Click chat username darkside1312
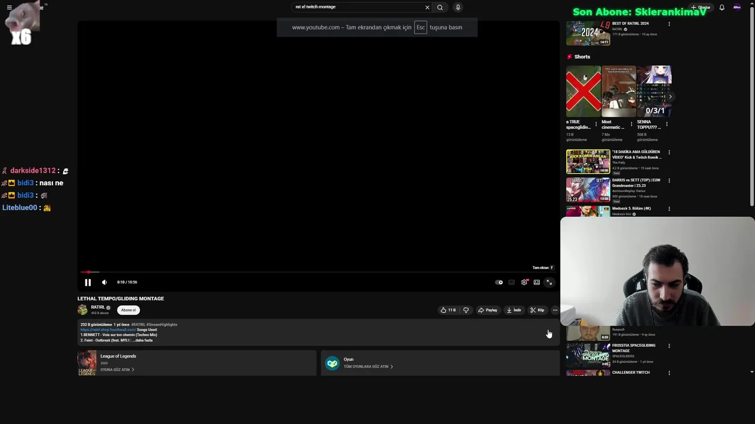This screenshot has width=755, height=424. [x=32, y=171]
